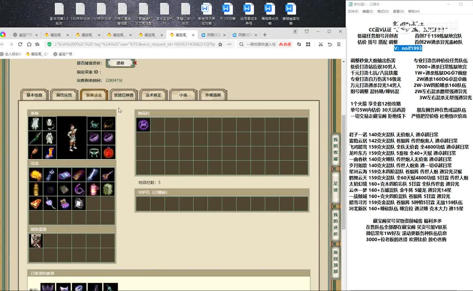Click the character model preview
473x291 pixels.
72,138
